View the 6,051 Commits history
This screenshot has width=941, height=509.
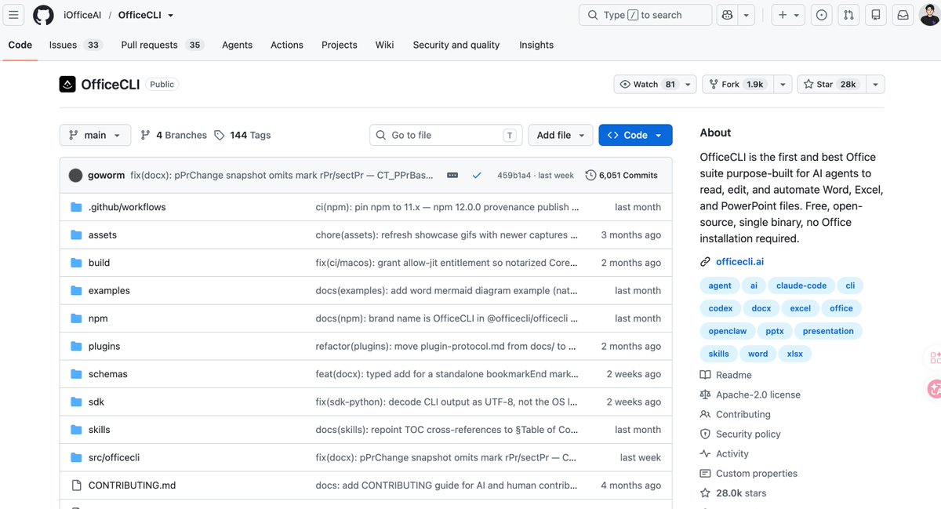(622, 175)
